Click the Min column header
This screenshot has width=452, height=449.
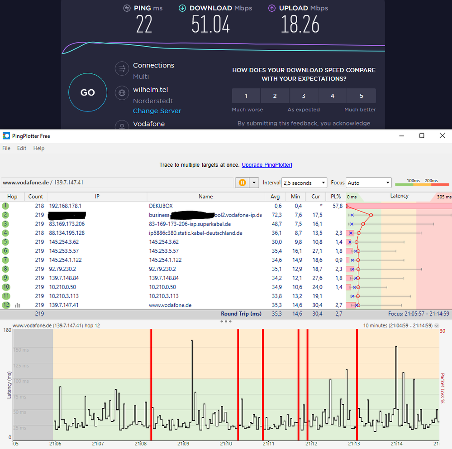(295, 196)
